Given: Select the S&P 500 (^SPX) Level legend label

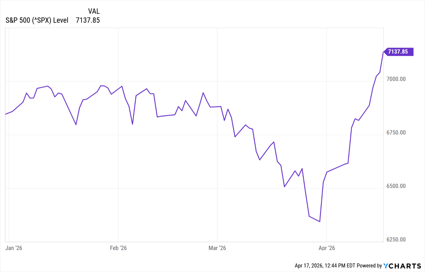Looking at the screenshot, I should 37,20.
